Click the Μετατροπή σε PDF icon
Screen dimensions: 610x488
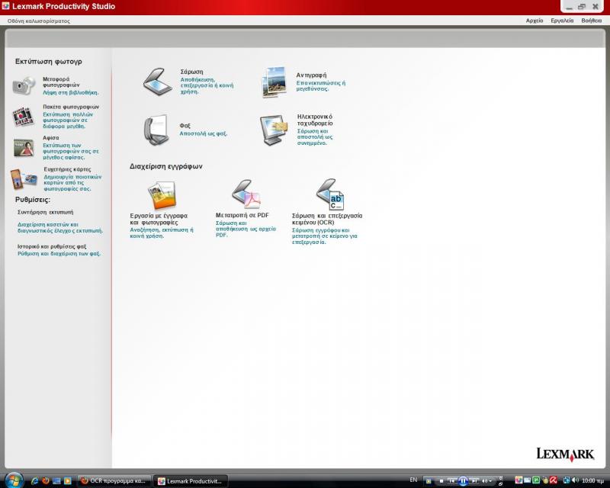(x=246, y=194)
